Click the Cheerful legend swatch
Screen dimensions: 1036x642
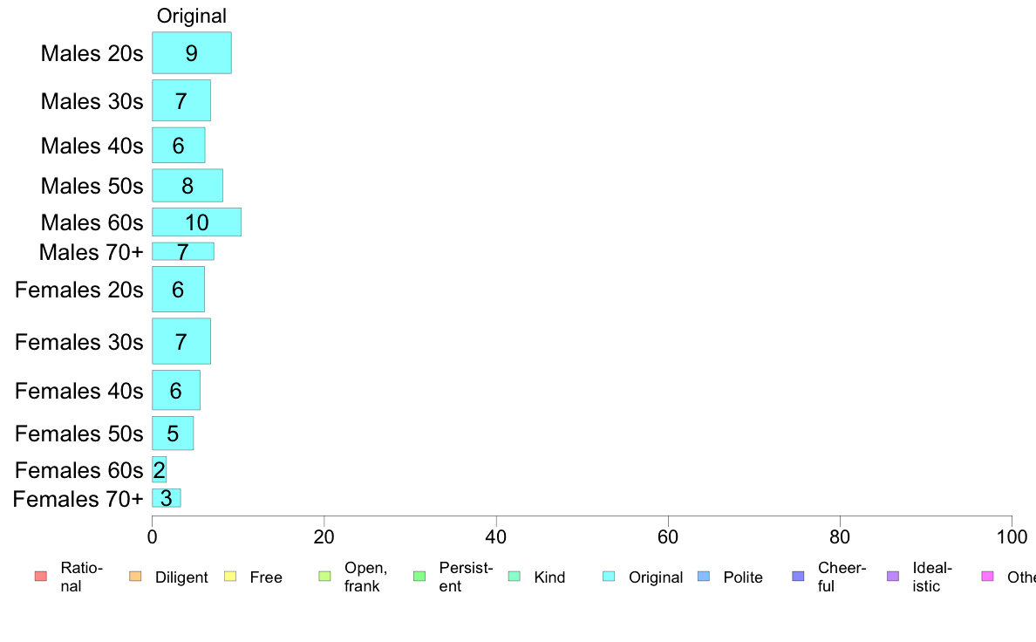coord(798,577)
